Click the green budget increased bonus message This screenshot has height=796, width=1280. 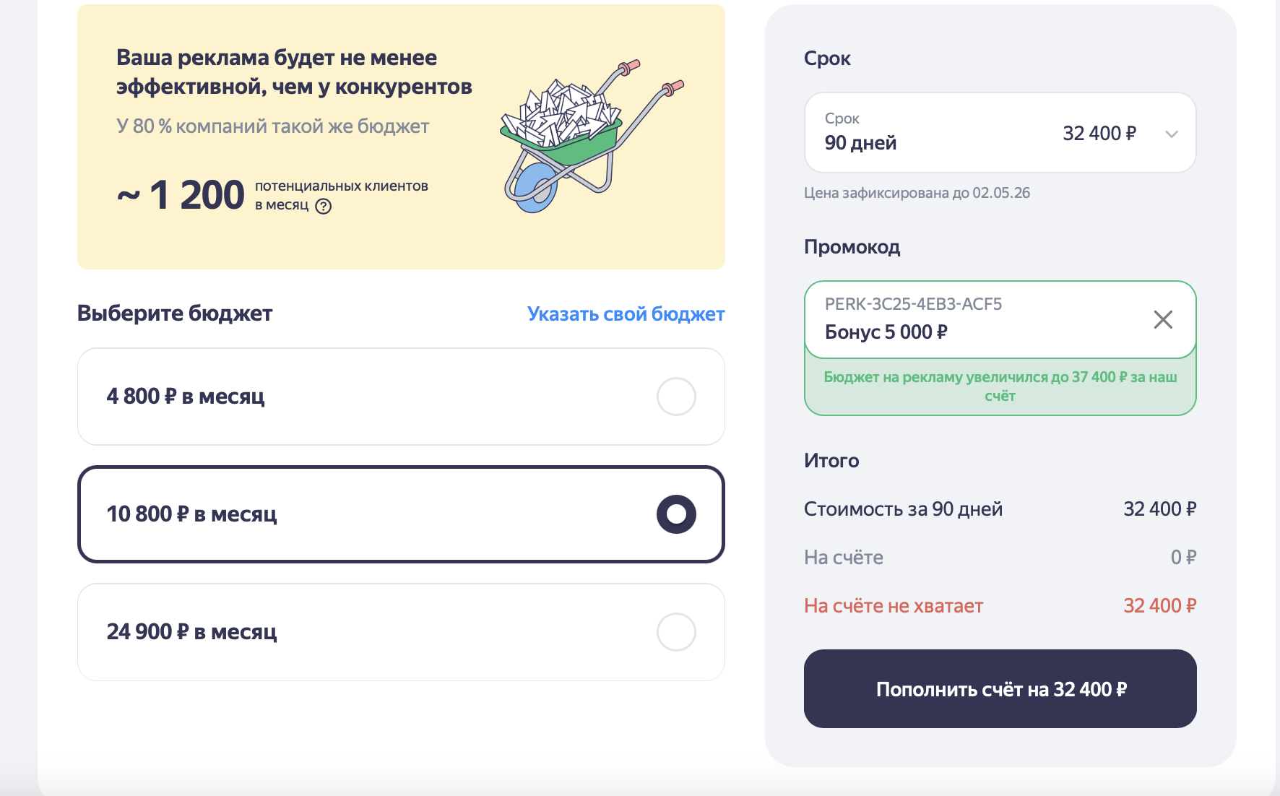coord(1000,386)
